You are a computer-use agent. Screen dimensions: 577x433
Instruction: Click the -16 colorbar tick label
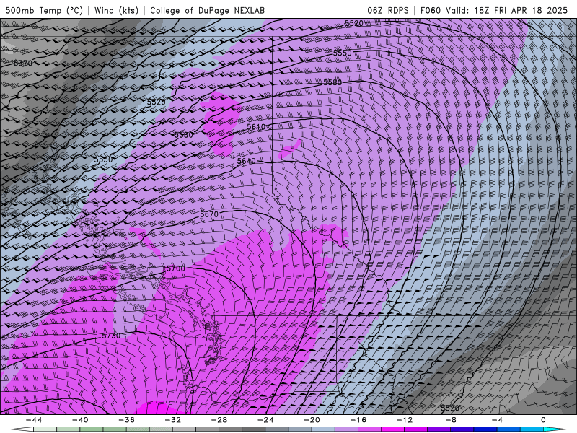tap(358, 420)
